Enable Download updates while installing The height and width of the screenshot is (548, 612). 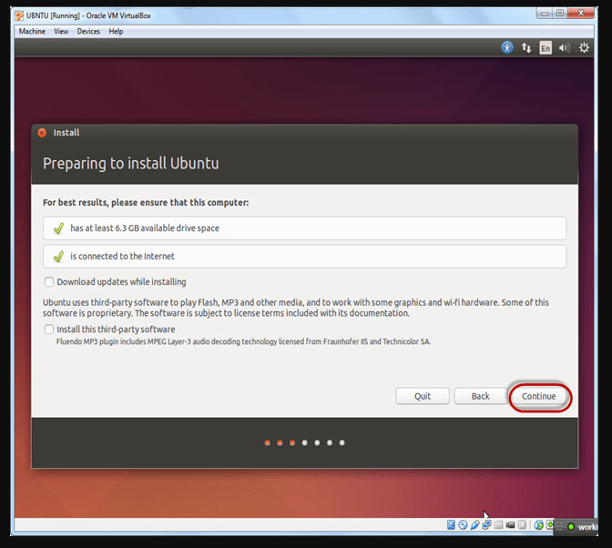point(49,281)
